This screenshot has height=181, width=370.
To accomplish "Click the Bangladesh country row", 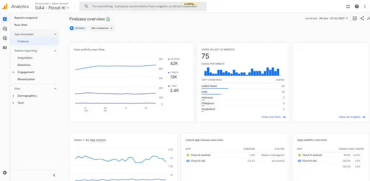I will 243,110.
